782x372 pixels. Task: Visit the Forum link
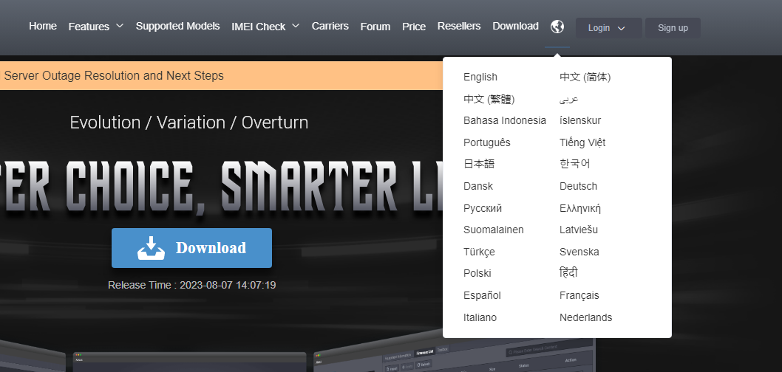(x=375, y=27)
